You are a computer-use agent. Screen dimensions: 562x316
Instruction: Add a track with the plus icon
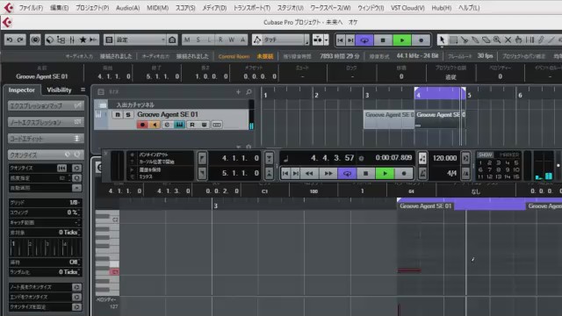[238, 92]
